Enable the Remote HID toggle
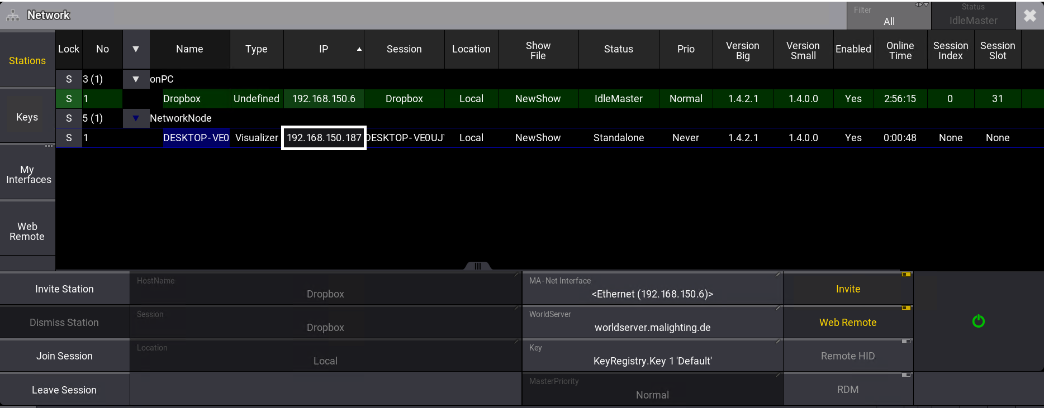The image size is (1044, 408). [x=848, y=356]
